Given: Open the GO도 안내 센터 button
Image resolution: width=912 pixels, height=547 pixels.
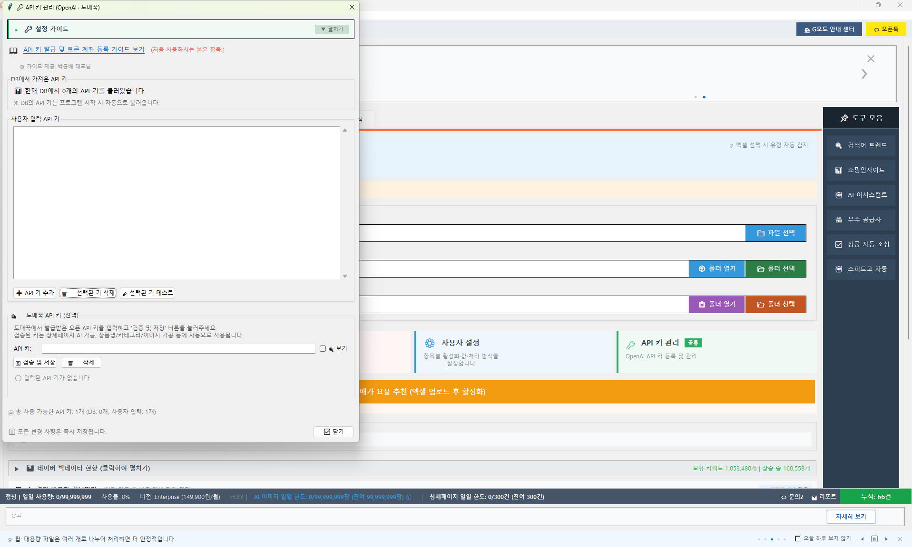Looking at the screenshot, I should click(829, 29).
